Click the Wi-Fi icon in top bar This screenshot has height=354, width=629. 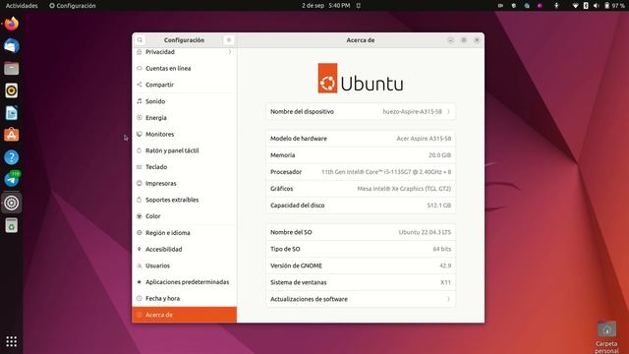575,6
